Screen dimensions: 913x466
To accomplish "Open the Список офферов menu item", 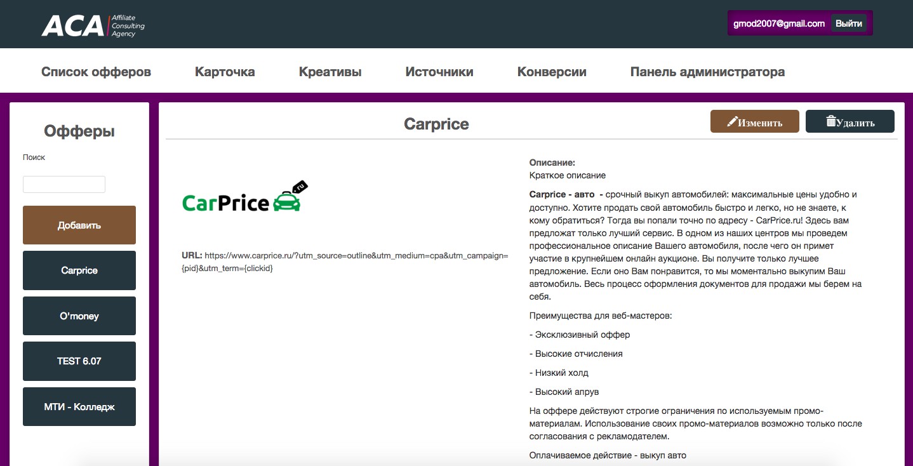I will tap(96, 72).
